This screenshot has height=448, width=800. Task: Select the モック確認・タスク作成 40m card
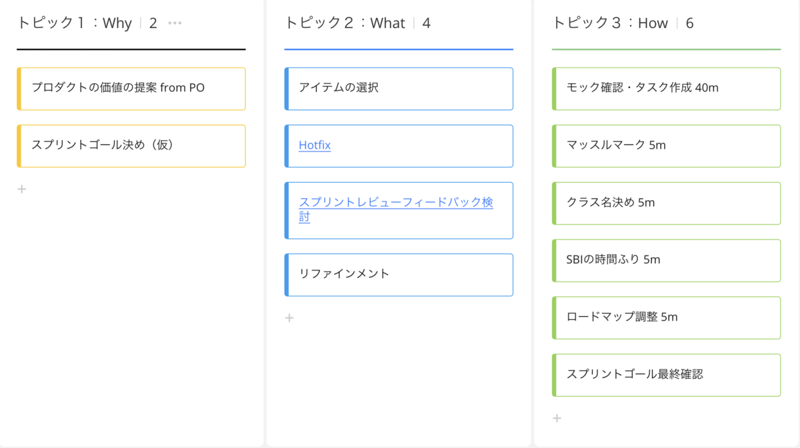click(x=666, y=89)
